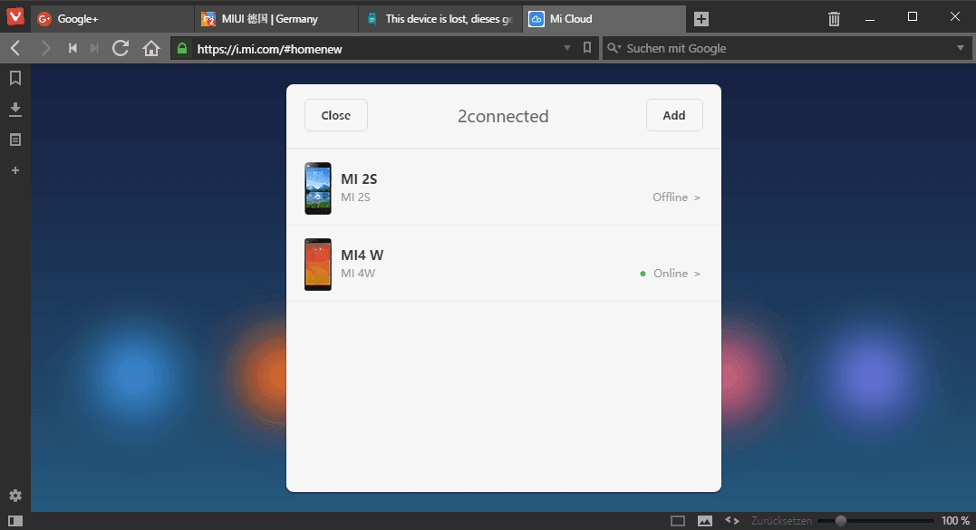Click the MI4 W phone thumbnail
Screen dimensions: 976x530
pyautogui.click(x=317, y=265)
